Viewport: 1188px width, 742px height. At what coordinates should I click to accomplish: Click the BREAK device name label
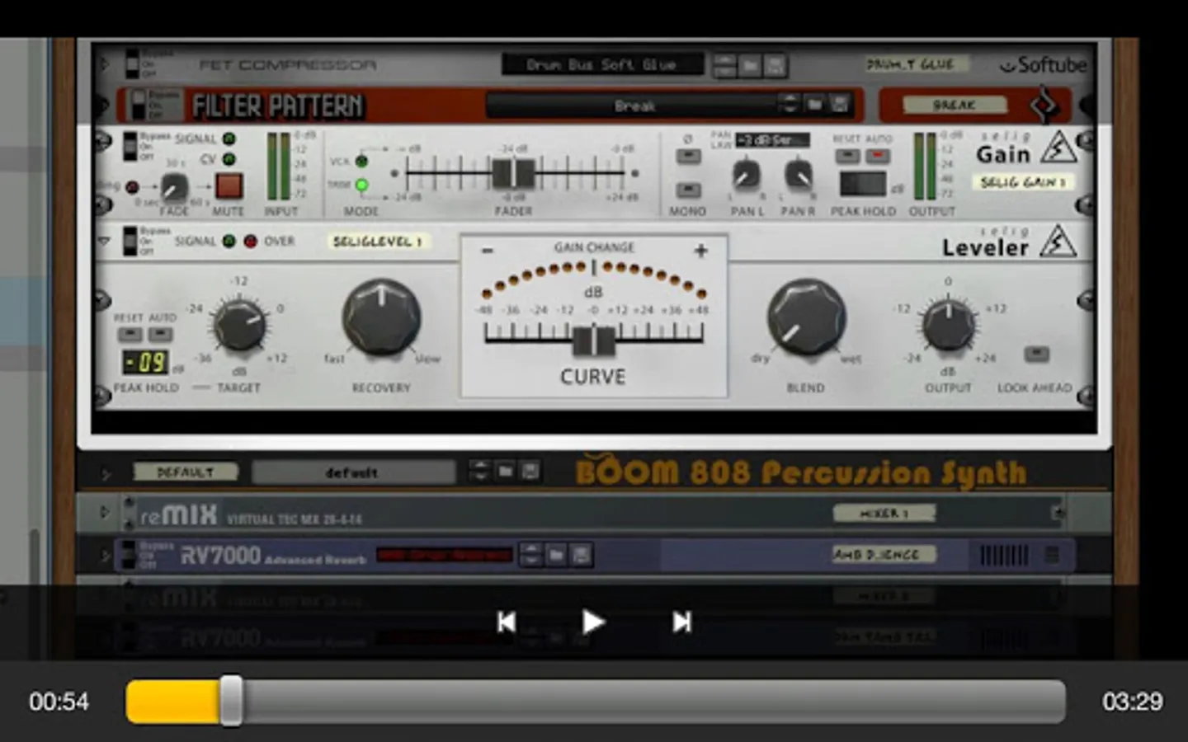coord(955,106)
